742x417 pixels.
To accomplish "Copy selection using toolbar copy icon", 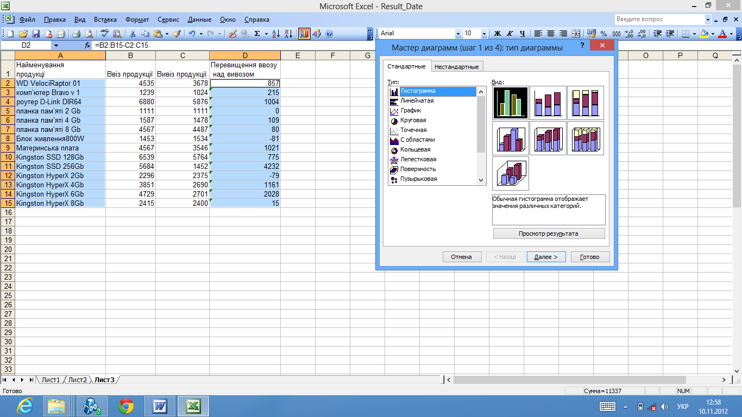I will click(x=146, y=34).
